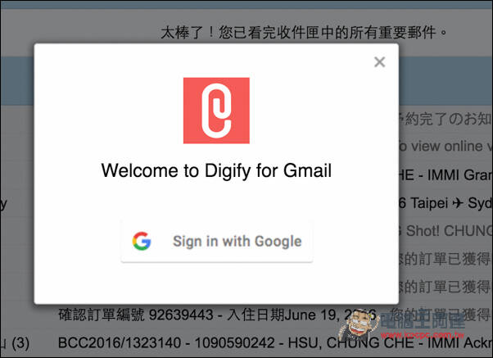Click the cartoon mascot watermark icon
The width and height of the screenshot is (493, 358).
359,326
